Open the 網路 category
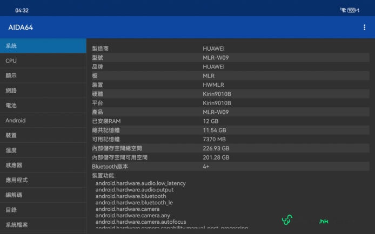 coord(43,91)
